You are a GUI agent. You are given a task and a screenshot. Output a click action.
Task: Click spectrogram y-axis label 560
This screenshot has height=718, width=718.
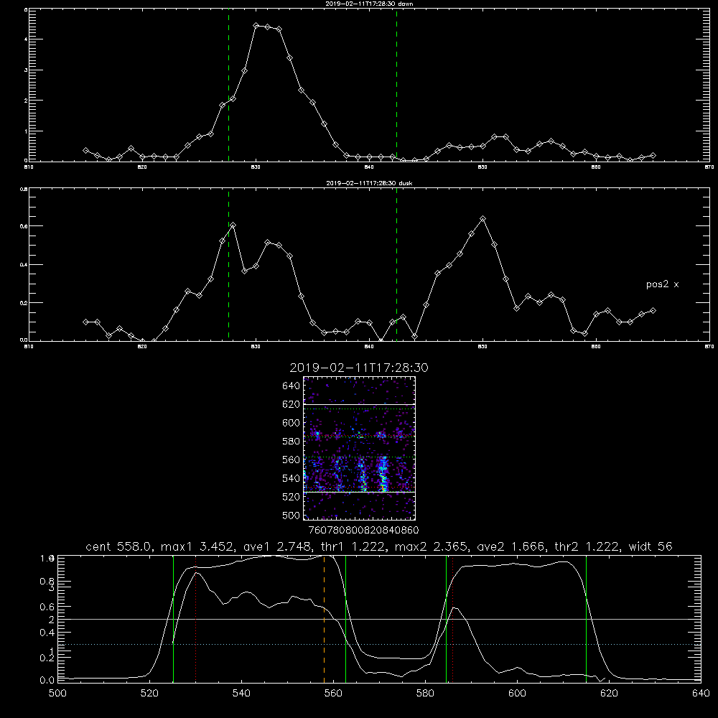(x=292, y=460)
